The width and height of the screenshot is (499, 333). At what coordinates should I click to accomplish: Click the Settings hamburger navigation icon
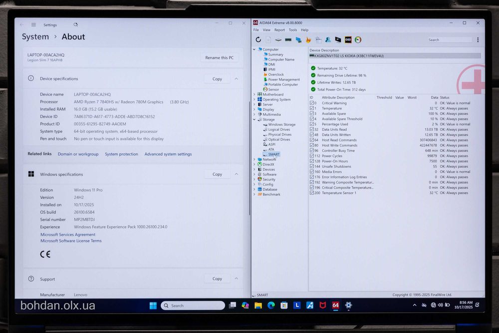tap(33, 24)
